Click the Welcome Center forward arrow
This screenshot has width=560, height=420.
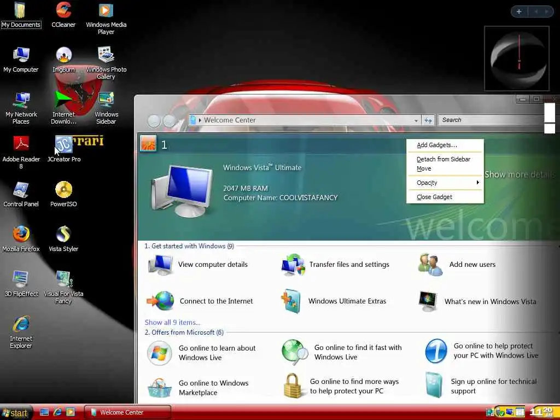(170, 121)
